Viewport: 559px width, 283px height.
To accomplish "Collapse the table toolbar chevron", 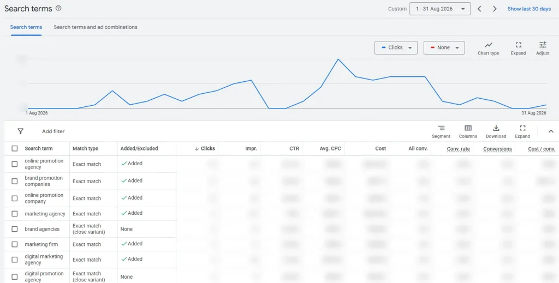I will click(x=551, y=131).
